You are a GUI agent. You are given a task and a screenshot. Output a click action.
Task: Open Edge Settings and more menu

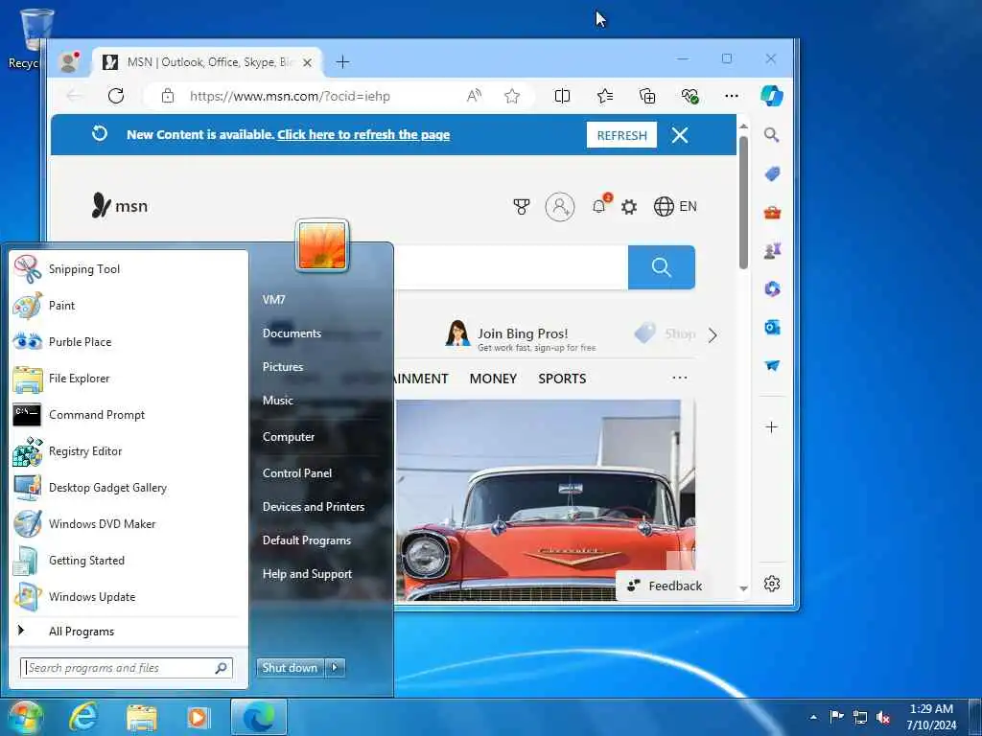[732, 96]
